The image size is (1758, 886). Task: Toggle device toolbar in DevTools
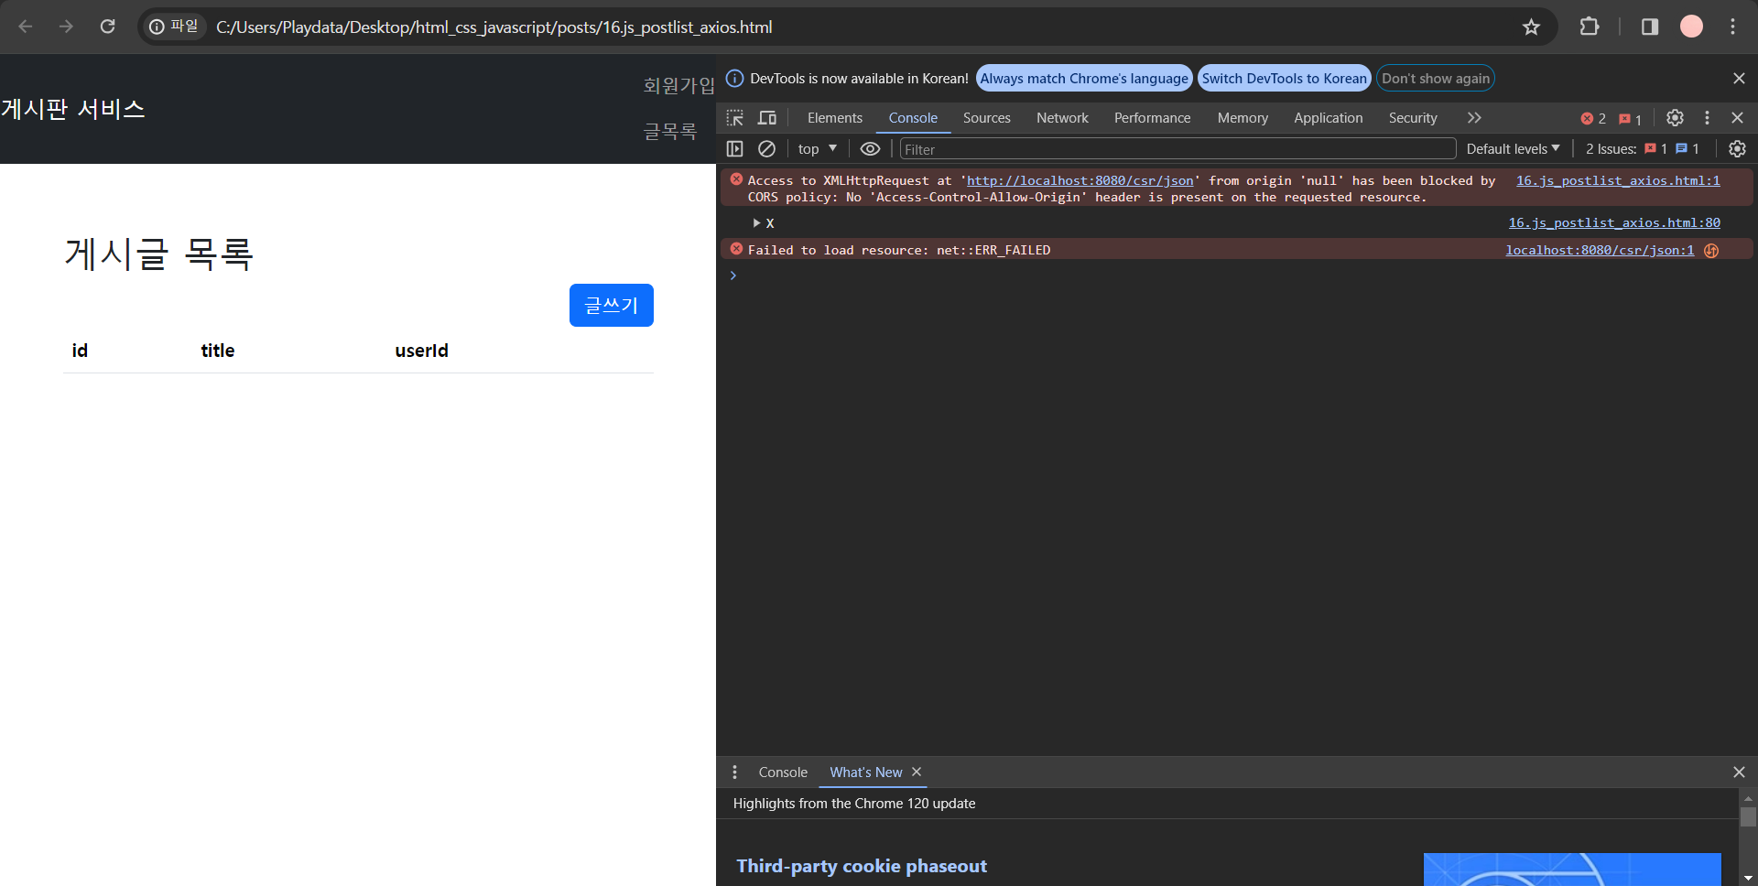tap(767, 118)
